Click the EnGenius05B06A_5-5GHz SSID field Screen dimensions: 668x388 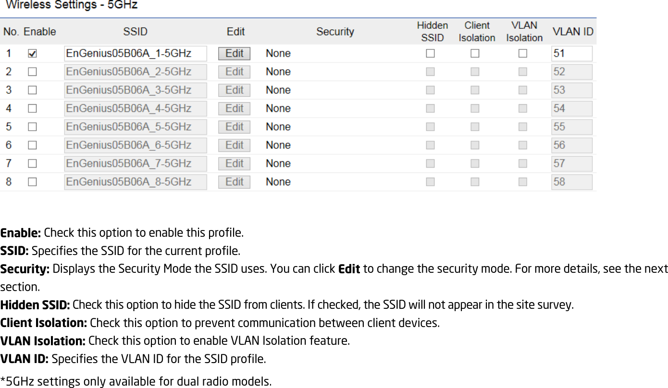pyautogui.click(x=136, y=127)
